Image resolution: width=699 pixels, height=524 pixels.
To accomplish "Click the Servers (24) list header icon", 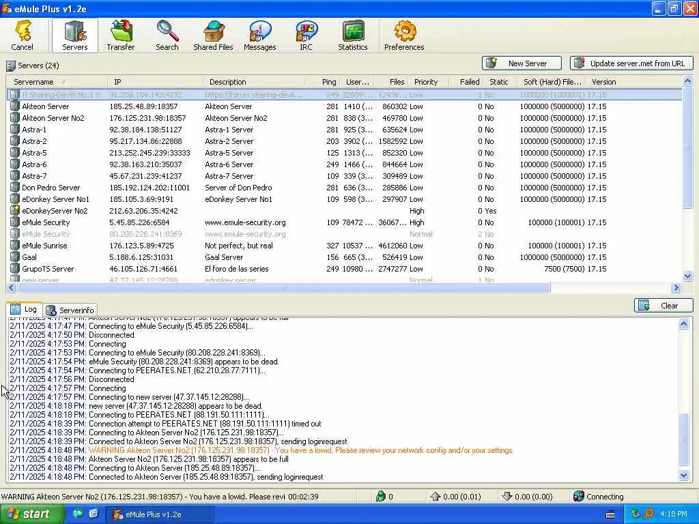I will (x=11, y=66).
